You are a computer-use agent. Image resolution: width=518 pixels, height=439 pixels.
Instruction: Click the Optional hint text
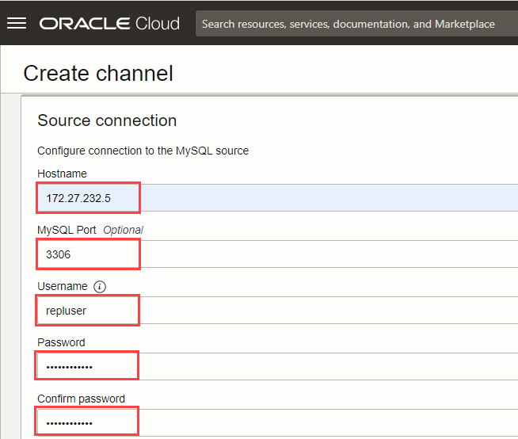coord(123,230)
